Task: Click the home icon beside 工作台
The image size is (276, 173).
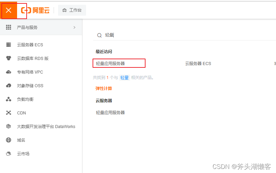Action: point(65,10)
